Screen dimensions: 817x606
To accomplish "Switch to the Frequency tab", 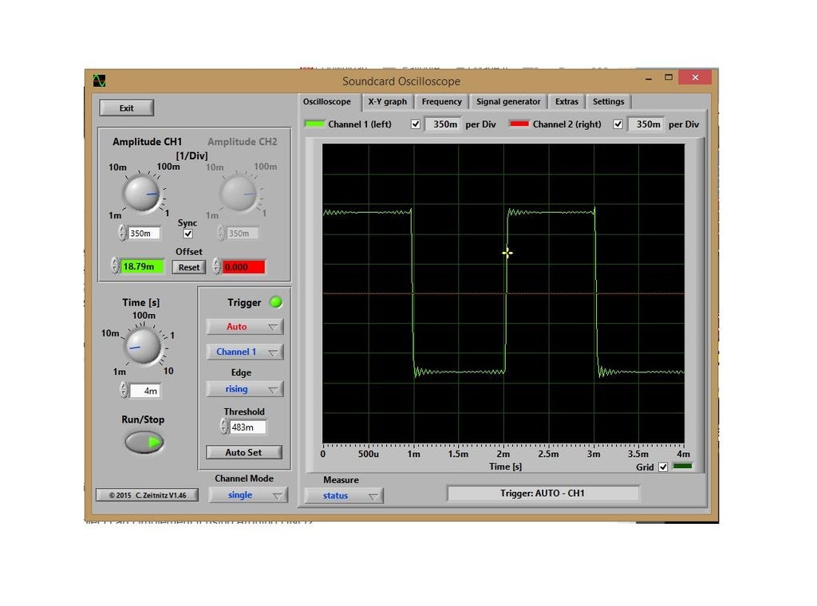I will point(441,102).
